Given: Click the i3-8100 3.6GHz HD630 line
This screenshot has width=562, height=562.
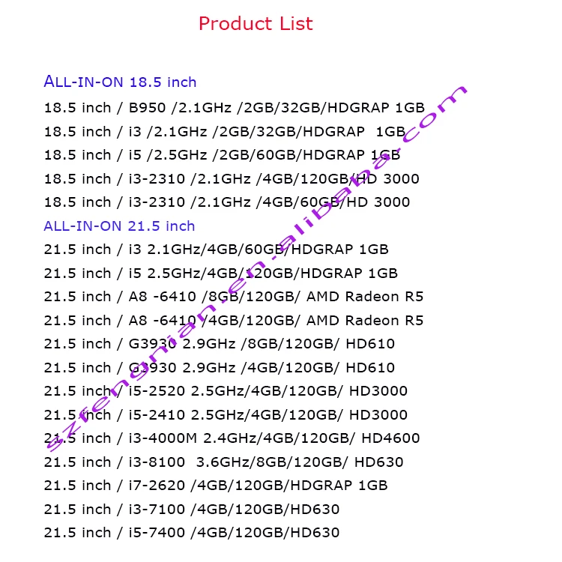Looking at the screenshot, I should (223, 462).
